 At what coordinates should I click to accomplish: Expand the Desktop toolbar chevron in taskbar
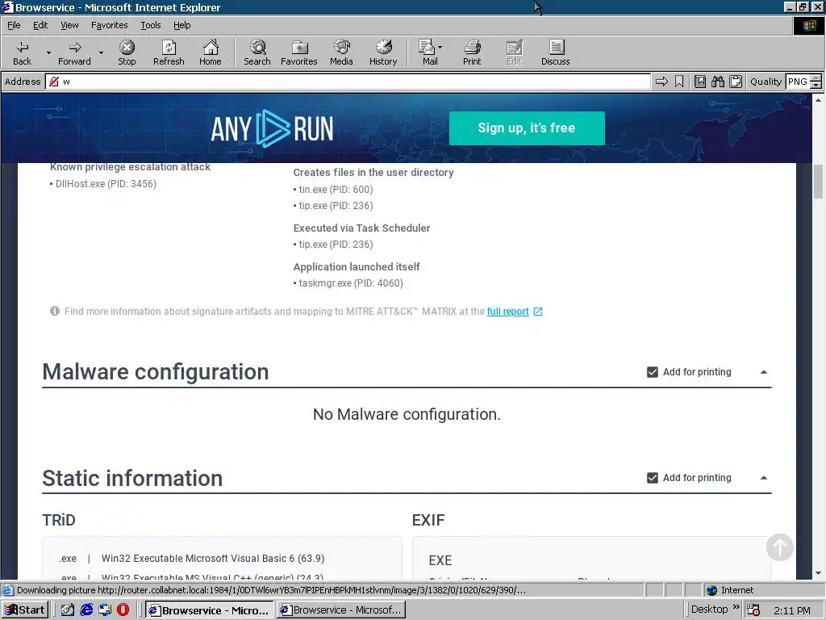point(736,607)
